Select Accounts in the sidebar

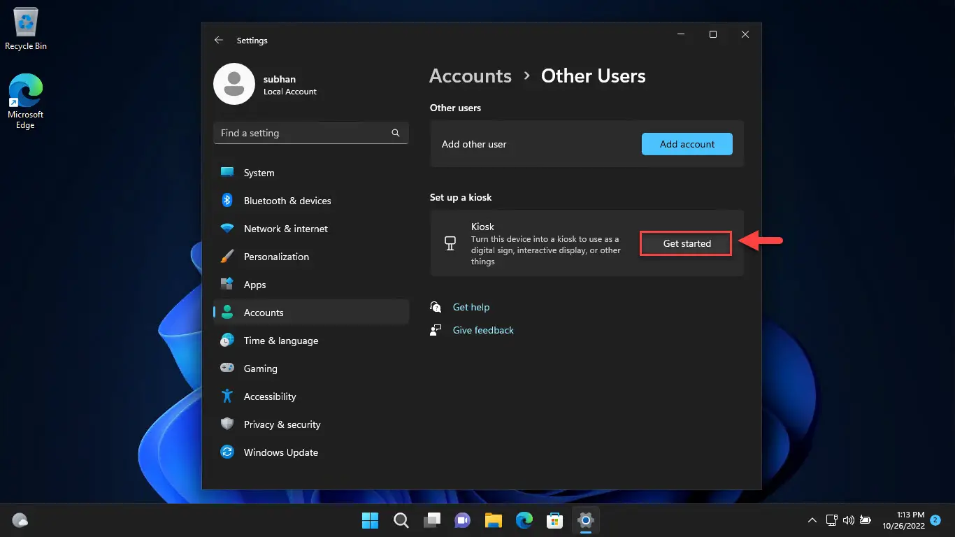point(311,313)
